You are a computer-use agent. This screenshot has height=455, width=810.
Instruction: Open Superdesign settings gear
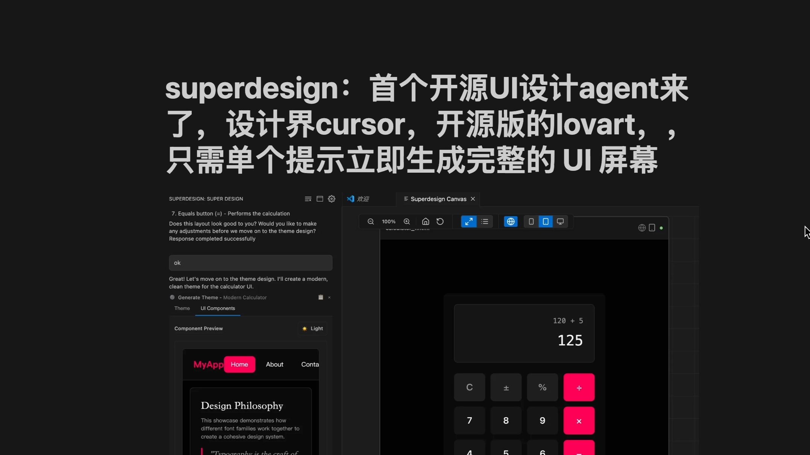click(x=331, y=199)
